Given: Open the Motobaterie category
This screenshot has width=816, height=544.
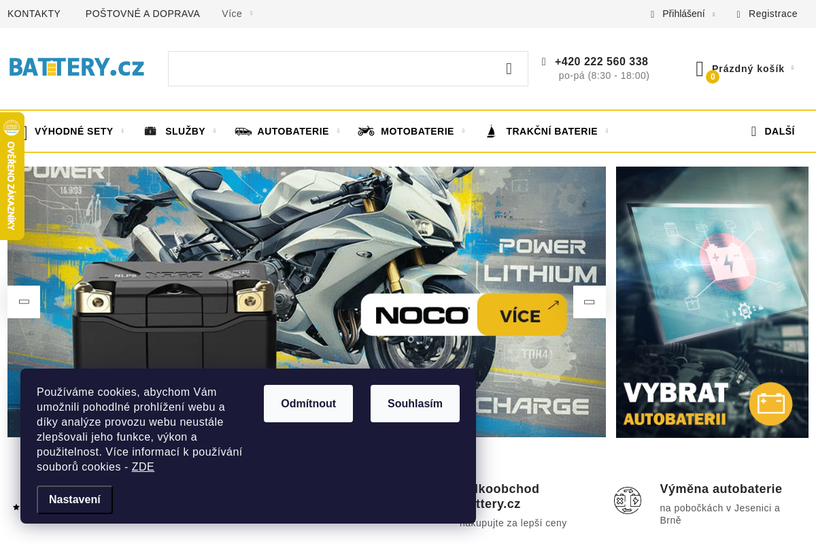Looking at the screenshot, I should coord(418,131).
